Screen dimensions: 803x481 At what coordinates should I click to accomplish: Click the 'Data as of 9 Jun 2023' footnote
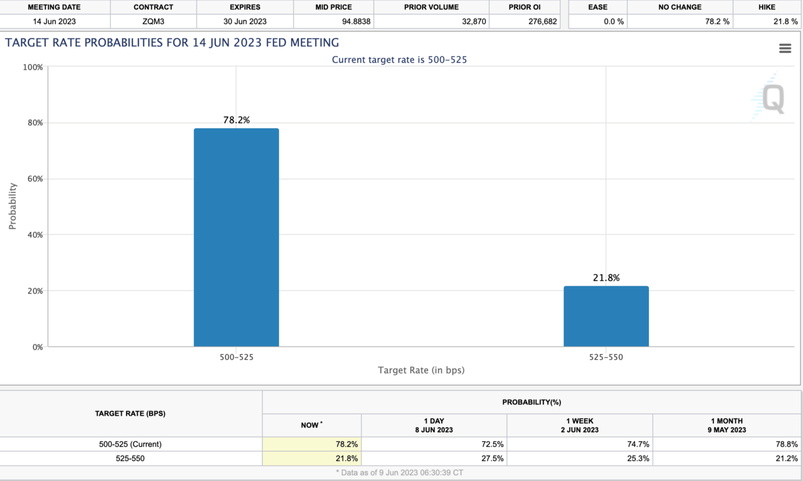click(x=401, y=473)
